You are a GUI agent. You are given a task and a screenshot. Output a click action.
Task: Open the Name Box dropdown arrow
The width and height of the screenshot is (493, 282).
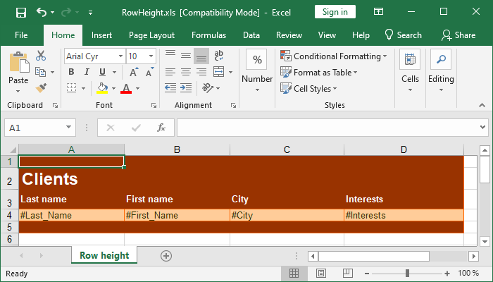pyautogui.click(x=68, y=128)
